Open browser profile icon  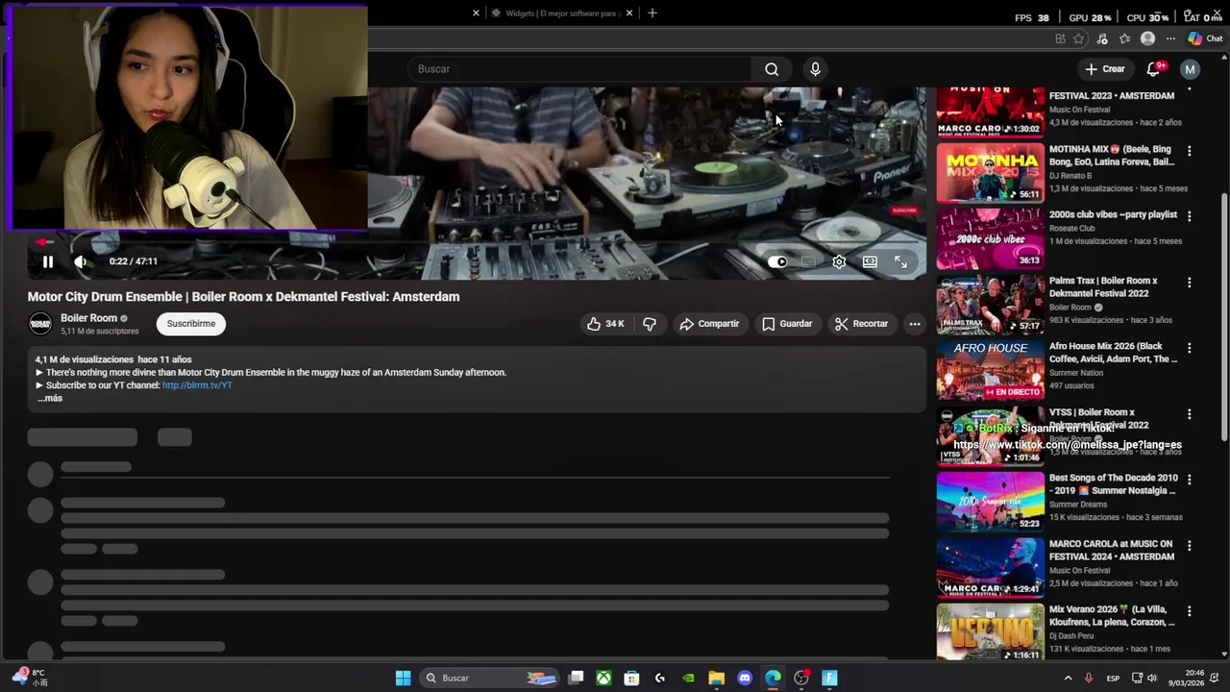(1147, 38)
